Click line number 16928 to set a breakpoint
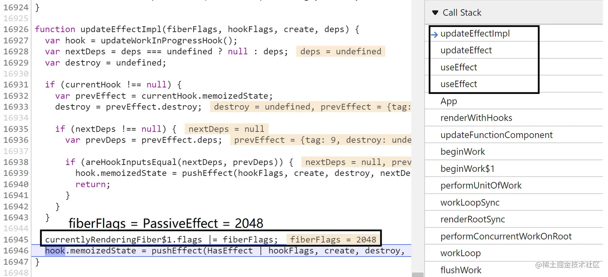 tap(16, 51)
